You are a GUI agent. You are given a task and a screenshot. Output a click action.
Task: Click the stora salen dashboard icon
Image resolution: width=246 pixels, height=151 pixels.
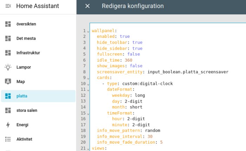(8, 110)
